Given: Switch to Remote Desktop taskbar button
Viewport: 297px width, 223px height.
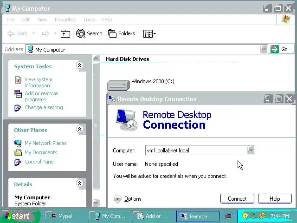Looking at the screenshot, I should [198, 216].
